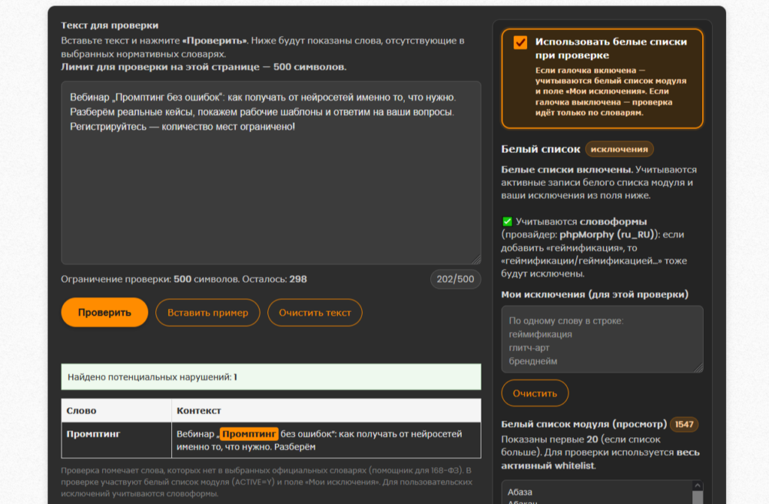The width and height of the screenshot is (769, 504).
Task: Select Абаза in the whitelist module list
Action: coord(520,492)
